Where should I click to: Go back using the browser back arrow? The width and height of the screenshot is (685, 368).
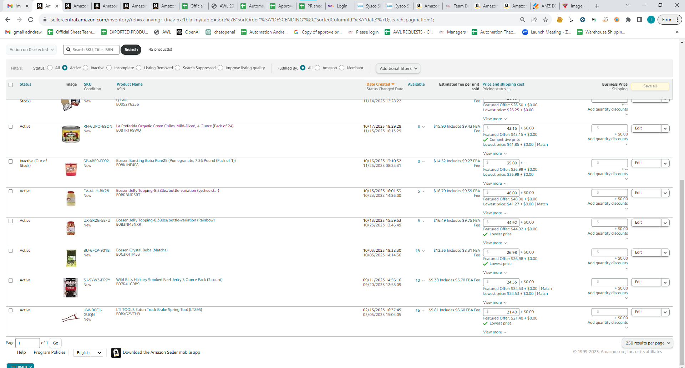(8, 20)
